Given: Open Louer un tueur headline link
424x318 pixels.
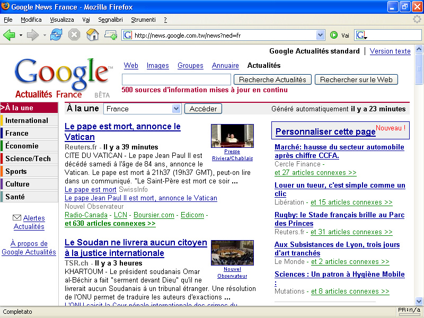Looking at the screenshot, I should (340, 189).
